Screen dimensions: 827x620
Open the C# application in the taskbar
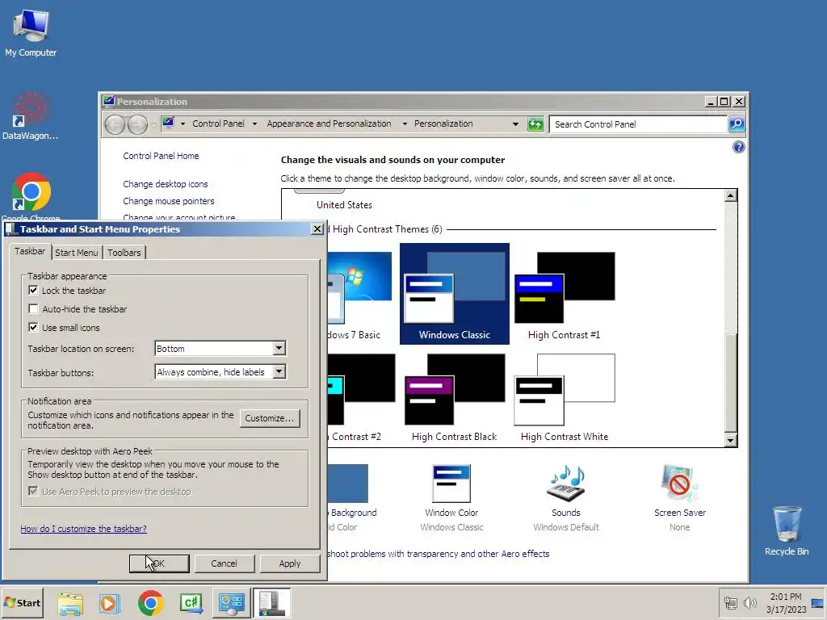(191, 603)
